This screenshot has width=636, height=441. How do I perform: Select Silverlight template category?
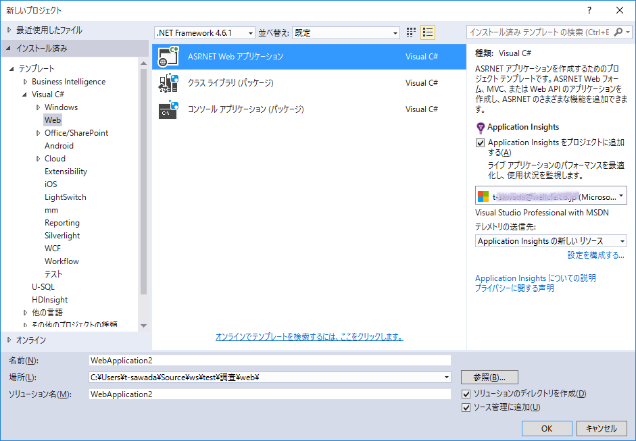click(62, 236)
